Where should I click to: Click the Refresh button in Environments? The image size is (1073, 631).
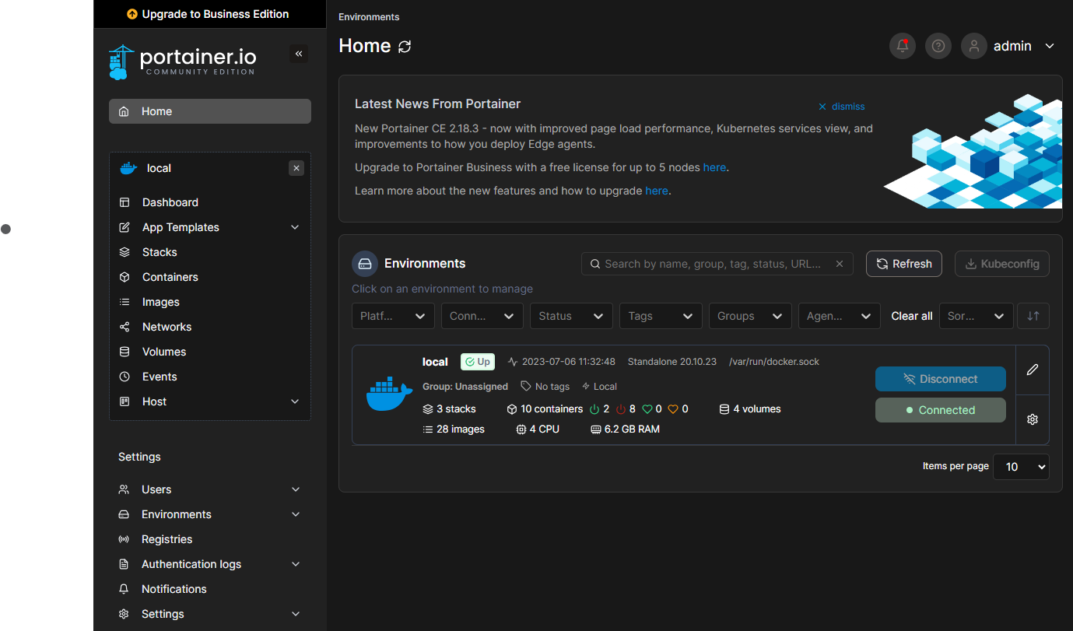pos(904,264)
